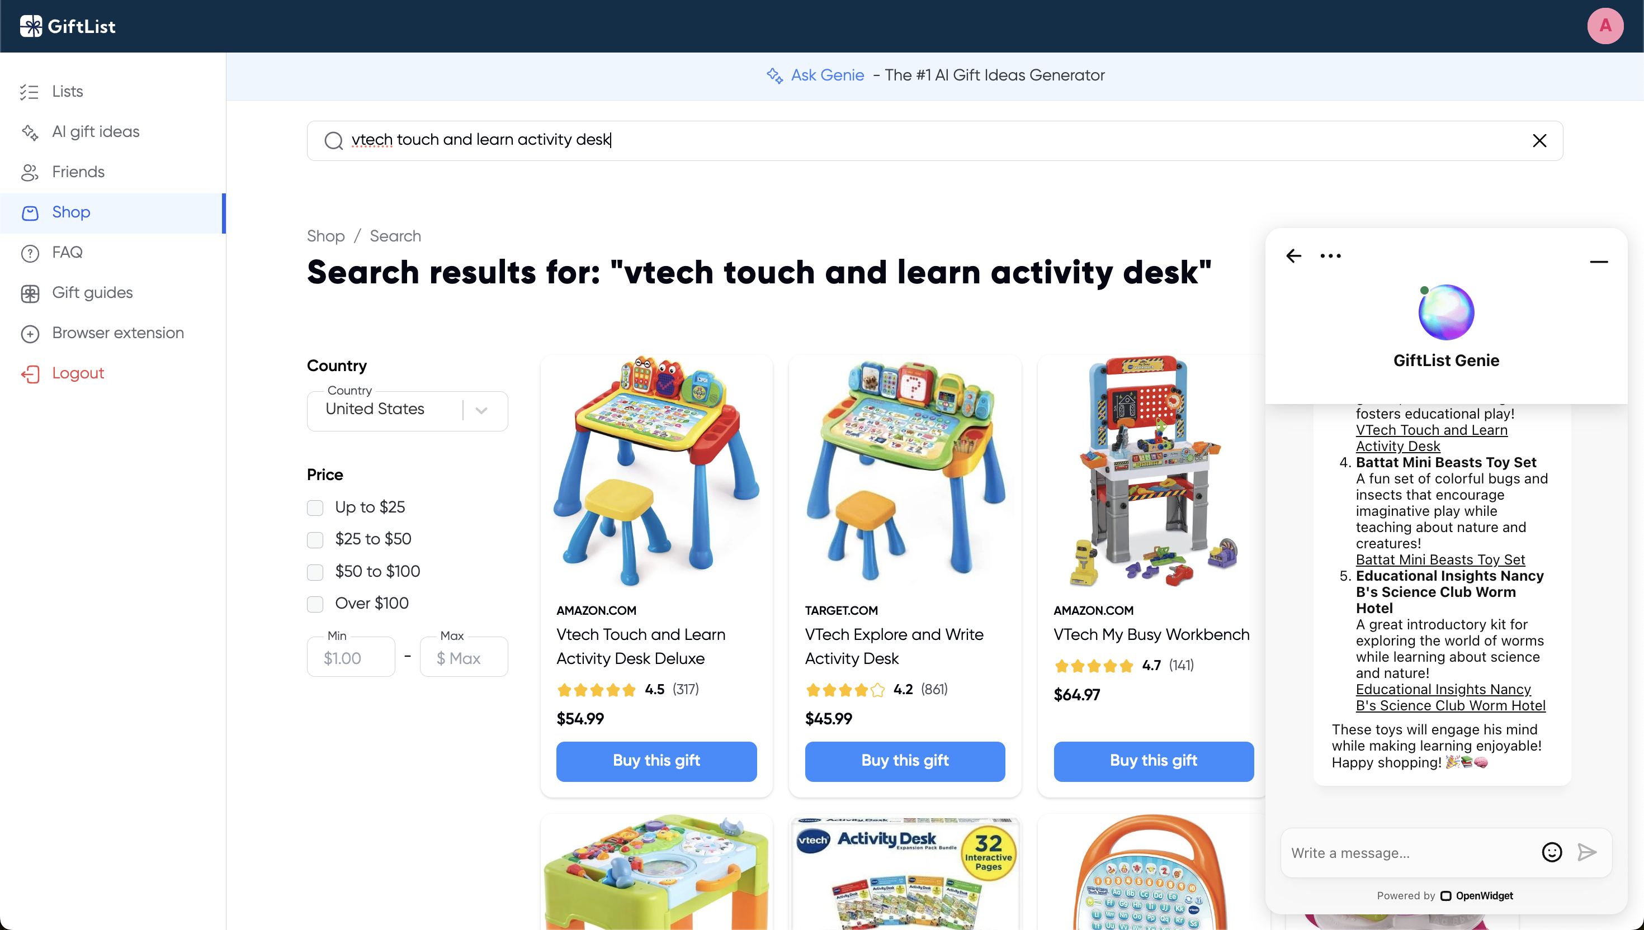Viewport: 1644px width, 930px height.
Task: Open the VTech My Busy Workbench thumbnail
Action: pyautogui.click(x=1153, y=471)
